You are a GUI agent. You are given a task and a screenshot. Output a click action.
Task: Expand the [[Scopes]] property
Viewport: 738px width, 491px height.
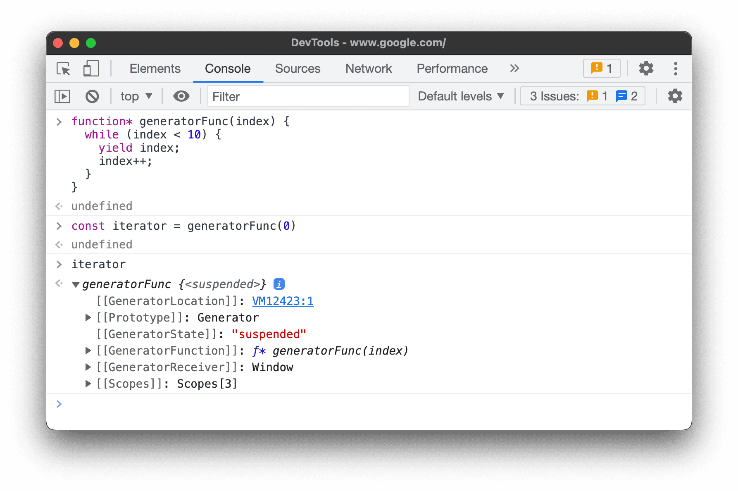click(88, 383)
